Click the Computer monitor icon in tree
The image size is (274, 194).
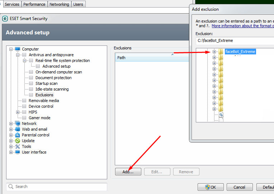click(x=18, y=49)
